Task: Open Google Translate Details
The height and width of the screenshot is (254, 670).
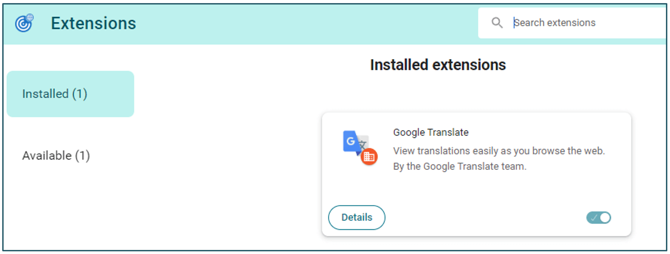Action: (356, 217)
